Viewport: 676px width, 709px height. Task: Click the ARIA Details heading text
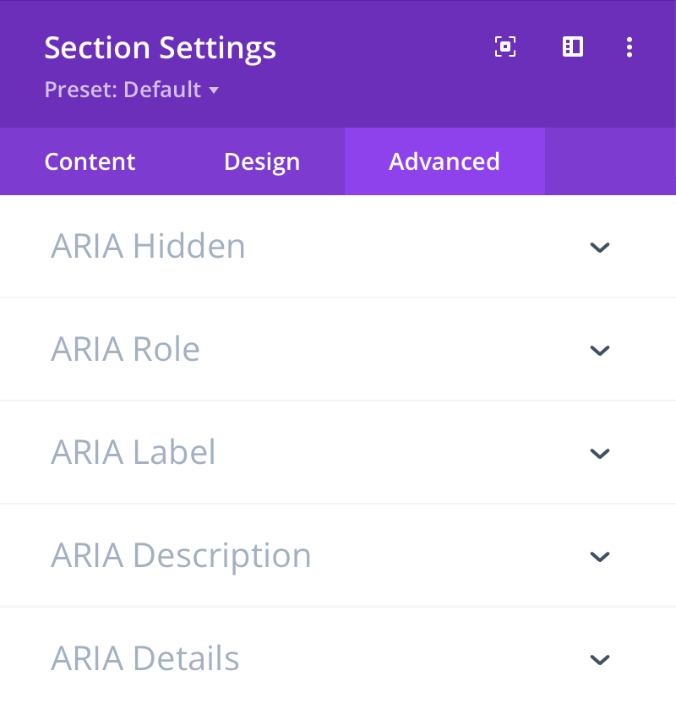click(145, 658)
